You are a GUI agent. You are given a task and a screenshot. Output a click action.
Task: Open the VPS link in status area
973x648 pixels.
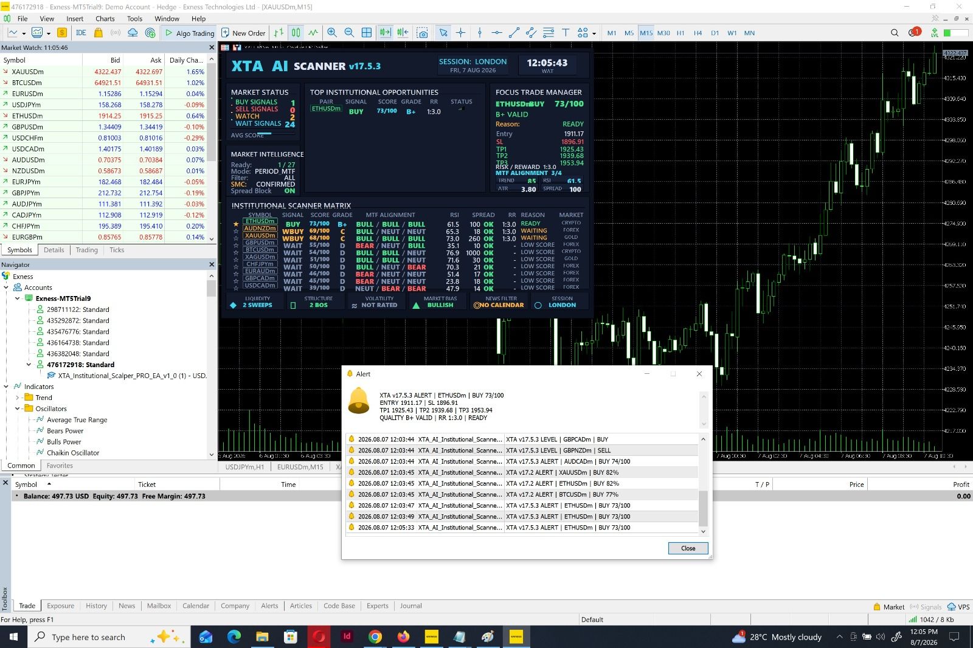[958, 607]
